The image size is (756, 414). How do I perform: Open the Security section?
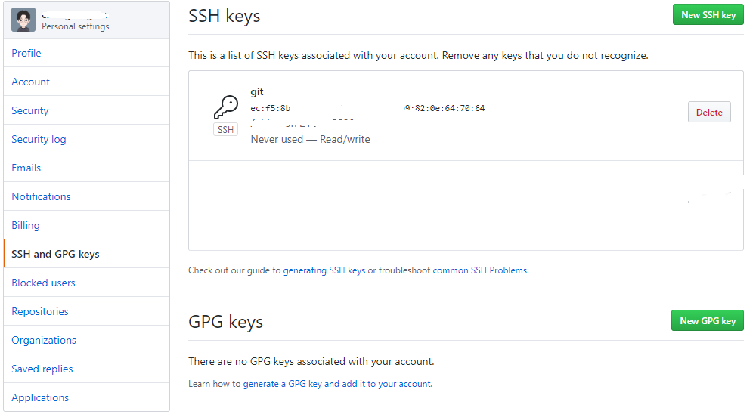(30, 110)
